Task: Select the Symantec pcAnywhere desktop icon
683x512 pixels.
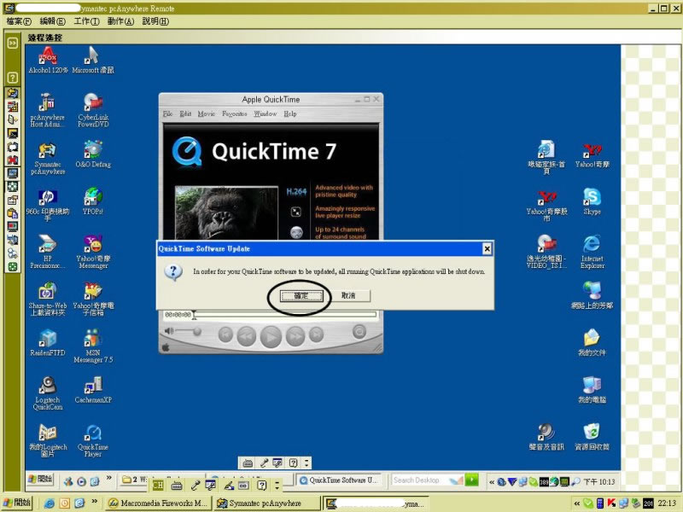Action: pyautogui.click(x=48, y=158)
